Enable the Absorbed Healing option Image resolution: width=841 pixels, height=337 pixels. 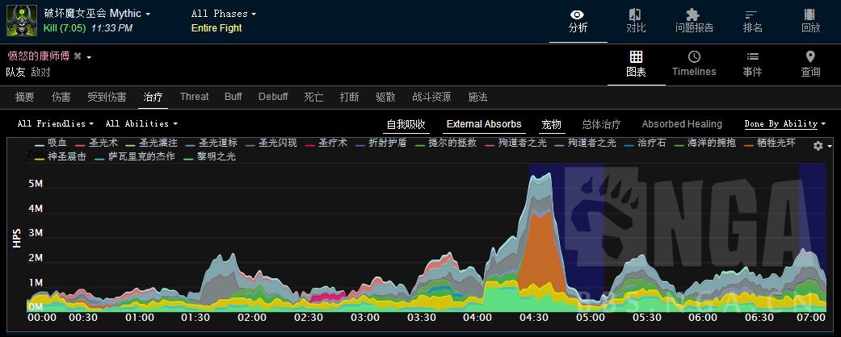682,125
